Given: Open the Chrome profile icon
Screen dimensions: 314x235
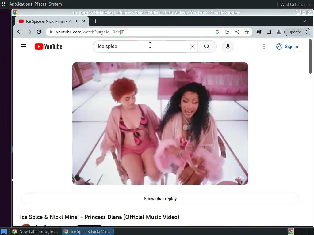Looking at the screenshot, I should click(x=278, y=32).
